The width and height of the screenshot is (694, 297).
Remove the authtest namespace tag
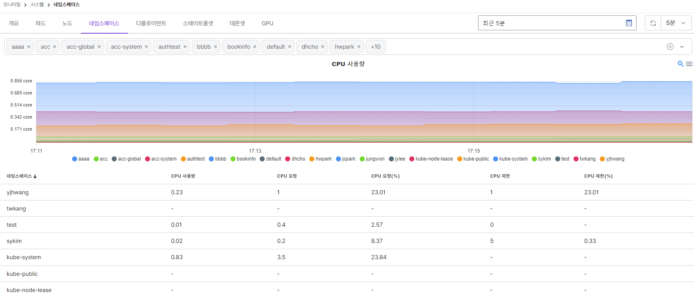(185, 47)
